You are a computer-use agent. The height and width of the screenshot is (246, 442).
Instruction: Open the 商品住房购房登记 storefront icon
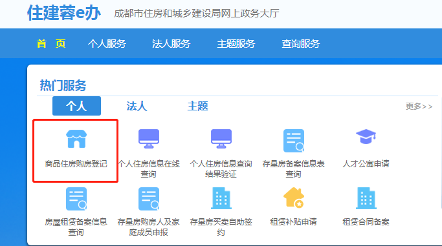(76, 139)
